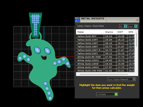The width and height of the screenshot is (143, 107).
Task: Toggle the User library switch
Action: click(133, 26)
